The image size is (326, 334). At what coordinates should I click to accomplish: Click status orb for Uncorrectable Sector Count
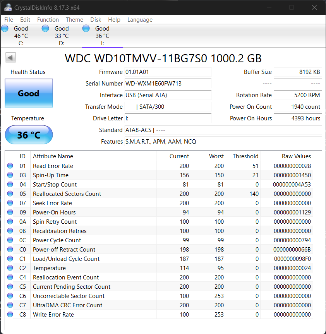point(10,296)
